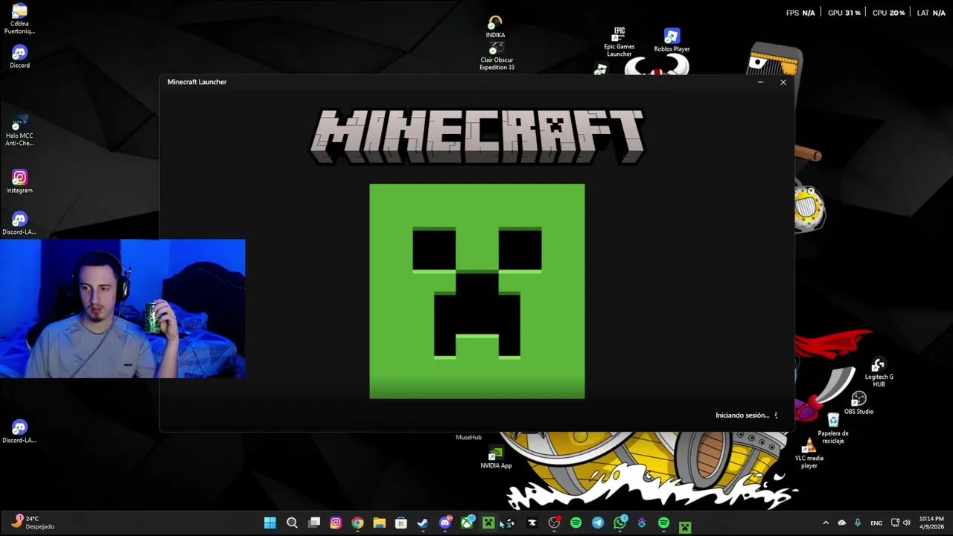Viewport: 953px width, 536px height.
Task: Click the Windows Start button
Action: tap(270, 523)
